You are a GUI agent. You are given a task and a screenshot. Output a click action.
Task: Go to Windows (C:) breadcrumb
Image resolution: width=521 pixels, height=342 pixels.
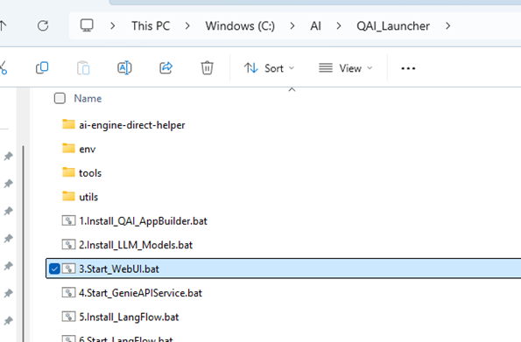[240, 26]
